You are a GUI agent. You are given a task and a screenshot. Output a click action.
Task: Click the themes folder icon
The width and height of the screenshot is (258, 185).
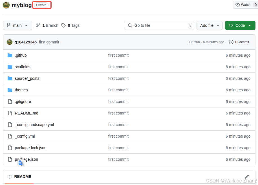(10, 90)
